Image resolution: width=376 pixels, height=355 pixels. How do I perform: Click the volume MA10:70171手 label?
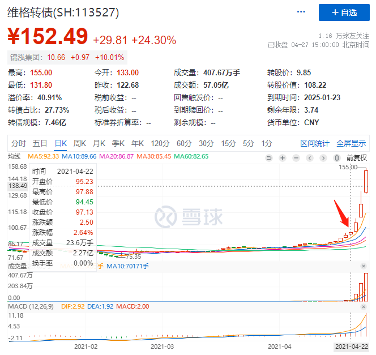click(127, 266)
